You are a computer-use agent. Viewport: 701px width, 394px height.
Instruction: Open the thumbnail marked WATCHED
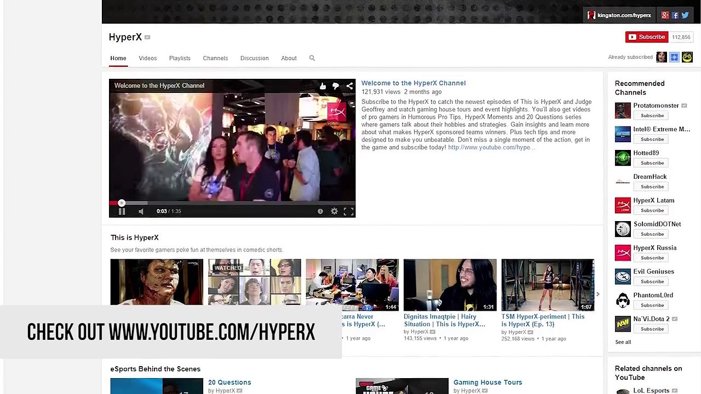(255, 282)
